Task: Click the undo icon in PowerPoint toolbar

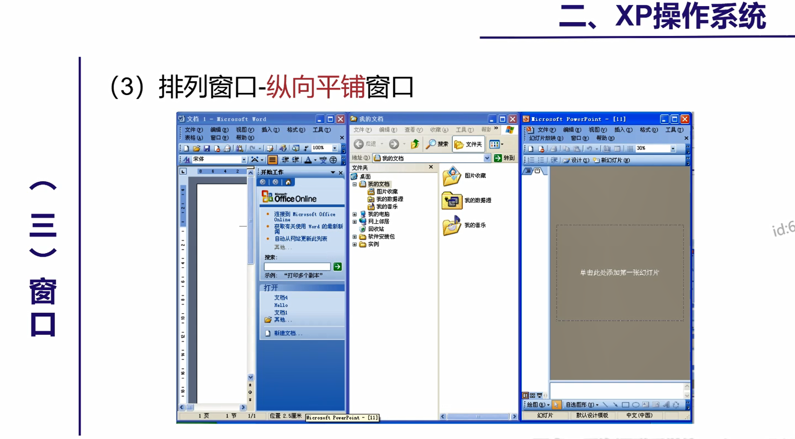Action: click(x=589, y=149)
